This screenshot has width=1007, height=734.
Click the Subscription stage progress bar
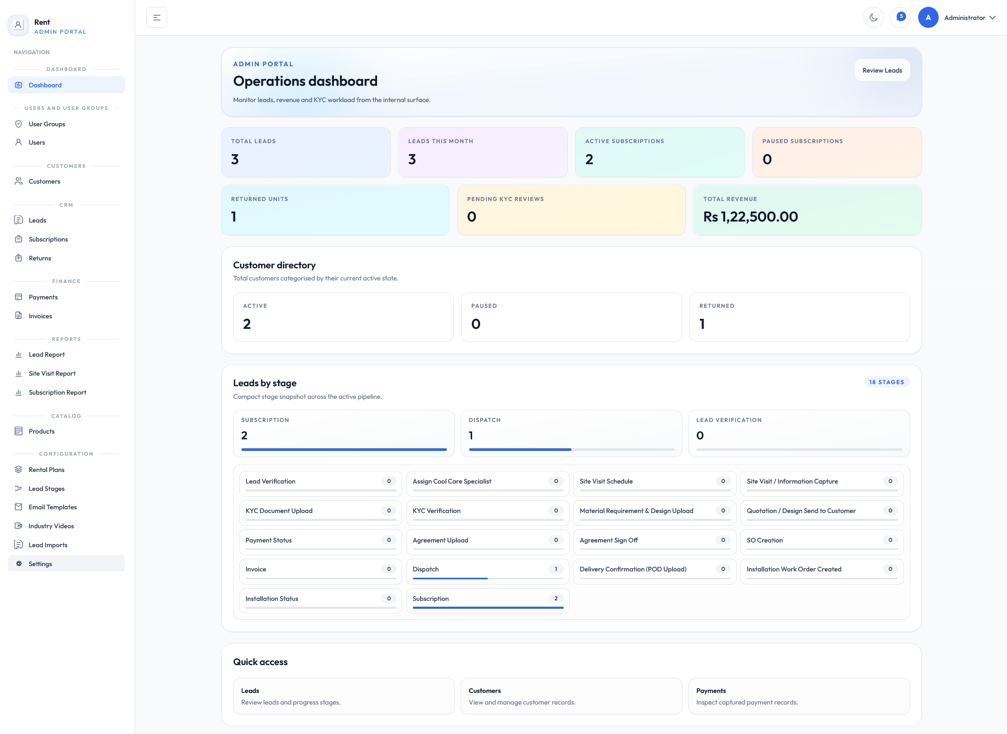[x=344, y=449]
